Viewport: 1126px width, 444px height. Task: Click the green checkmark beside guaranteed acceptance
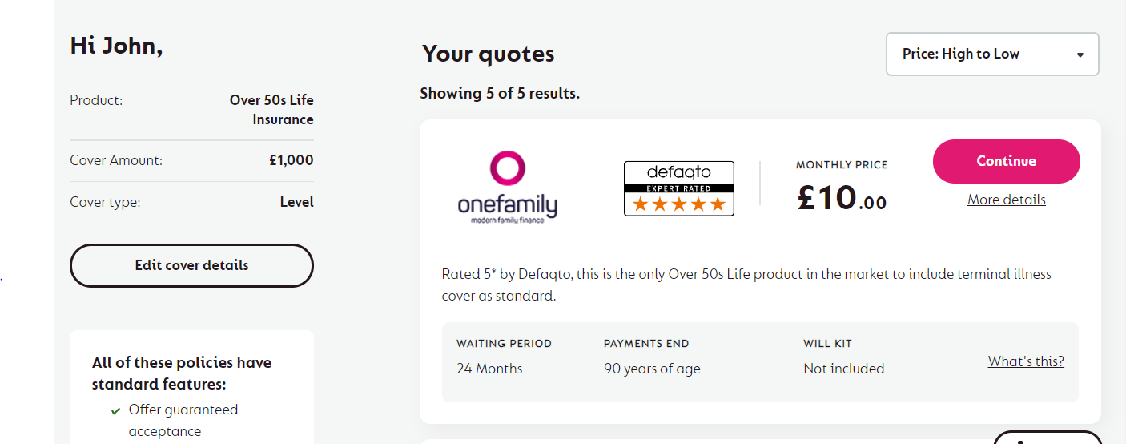[x=115, y=411]
